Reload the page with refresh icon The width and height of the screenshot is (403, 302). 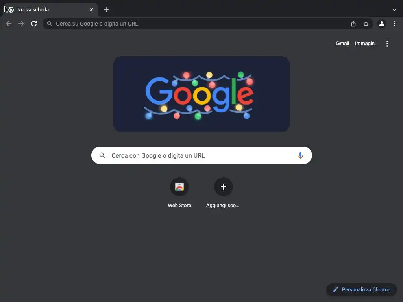click(34, 24)
